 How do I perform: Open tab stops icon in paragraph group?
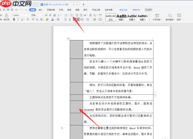point(100,15)
